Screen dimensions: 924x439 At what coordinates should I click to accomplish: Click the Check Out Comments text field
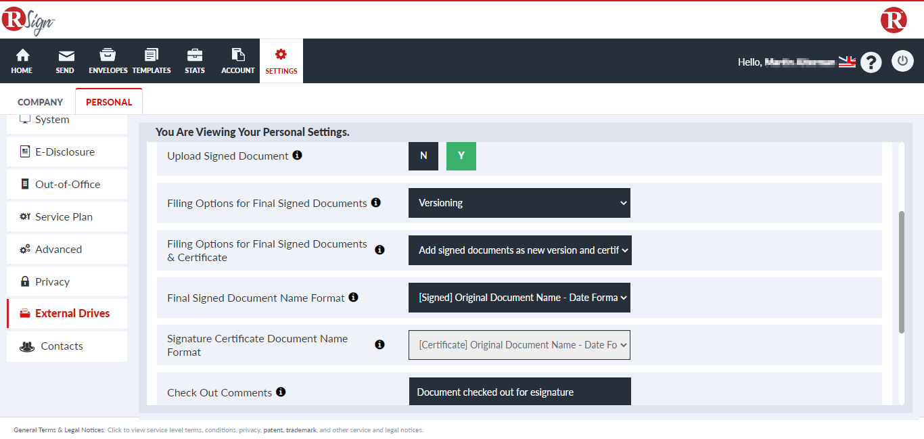click(x=519, y=392)
